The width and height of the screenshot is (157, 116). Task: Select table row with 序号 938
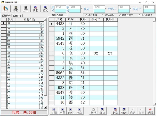coord(83,88)
